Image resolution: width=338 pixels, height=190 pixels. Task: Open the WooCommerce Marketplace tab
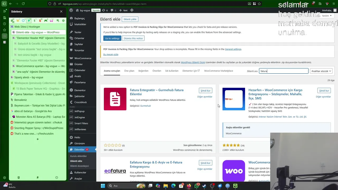click(x=218, y=71)
